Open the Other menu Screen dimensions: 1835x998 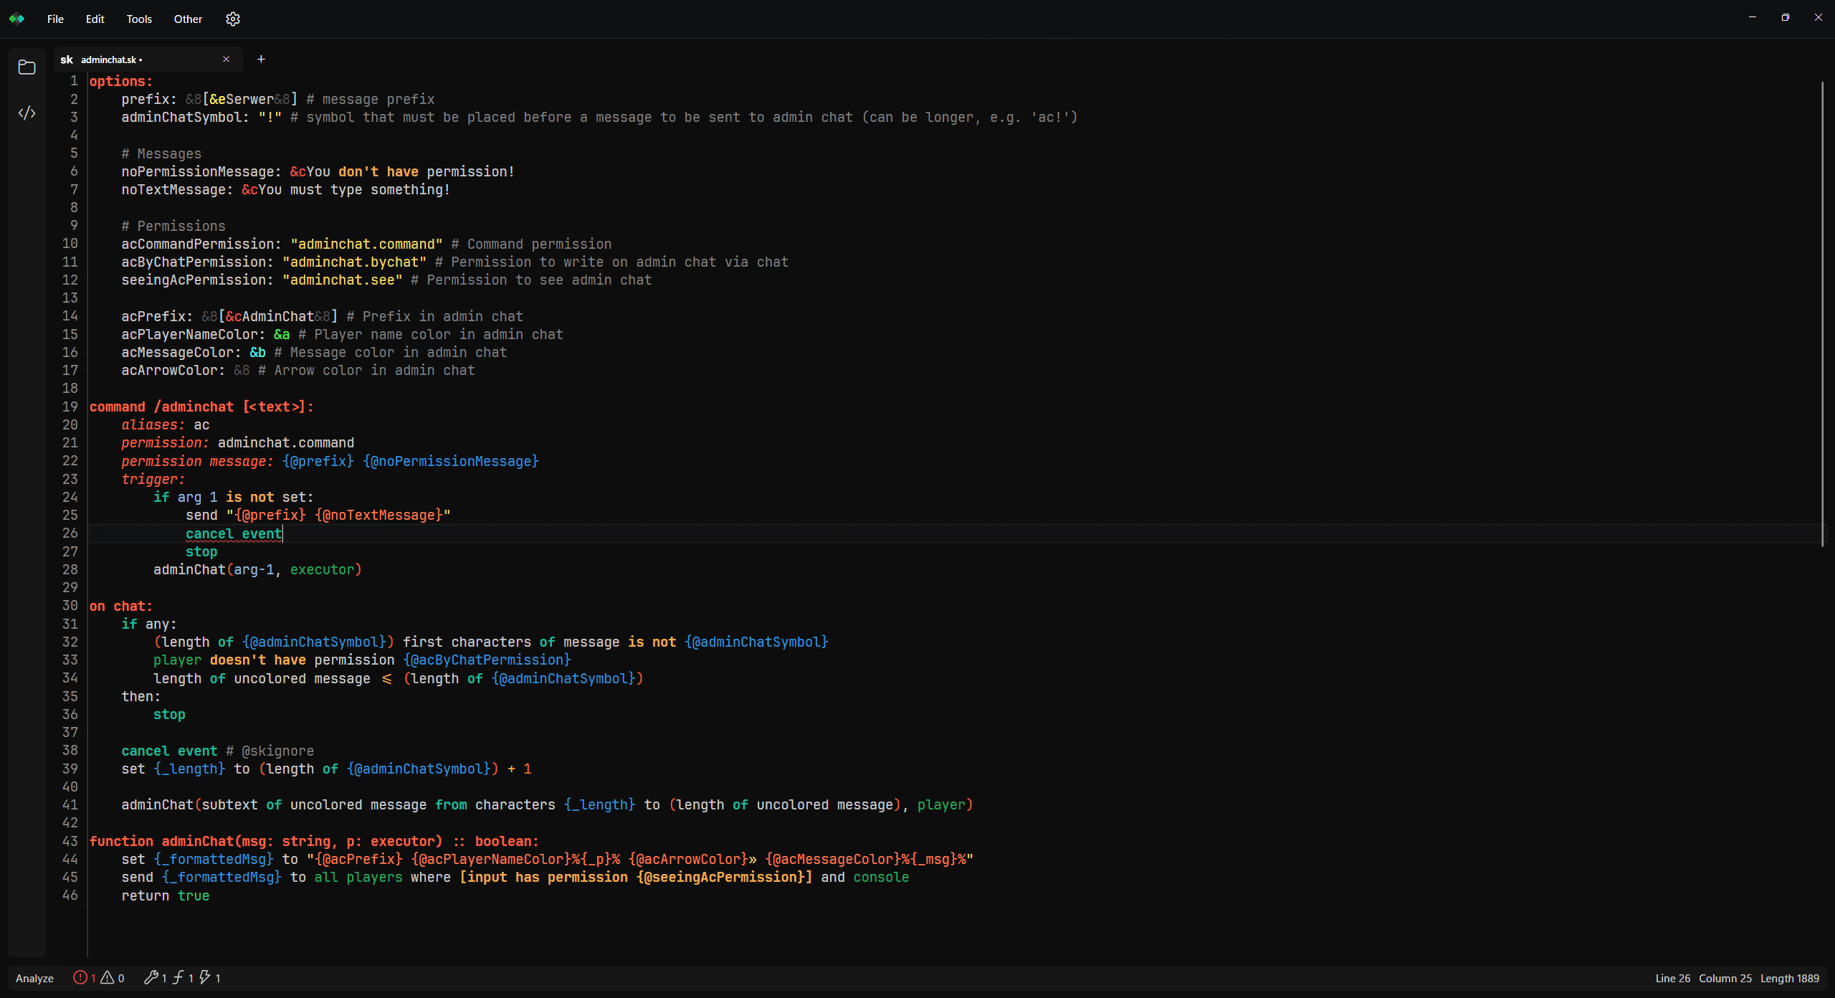click(188, 19)
